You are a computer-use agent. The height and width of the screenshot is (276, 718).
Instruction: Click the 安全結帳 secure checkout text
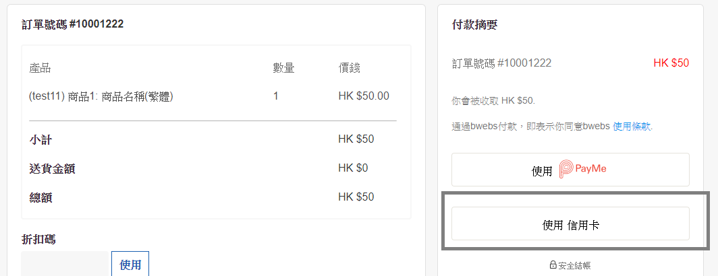pos(574,265)
